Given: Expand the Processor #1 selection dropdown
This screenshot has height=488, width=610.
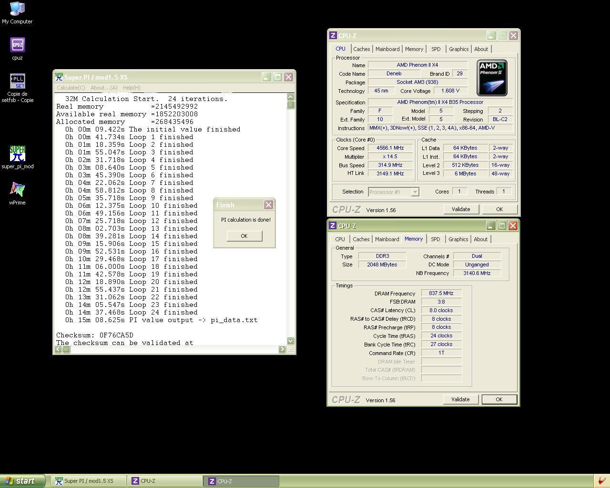Looking at the screenshot, I should point(415,192).
